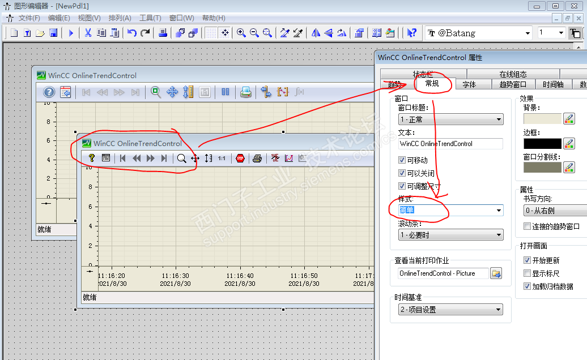Viewport: 587px width, 360px height.
Task: Open the 文件(F) menu
Action: coord(29,18)
